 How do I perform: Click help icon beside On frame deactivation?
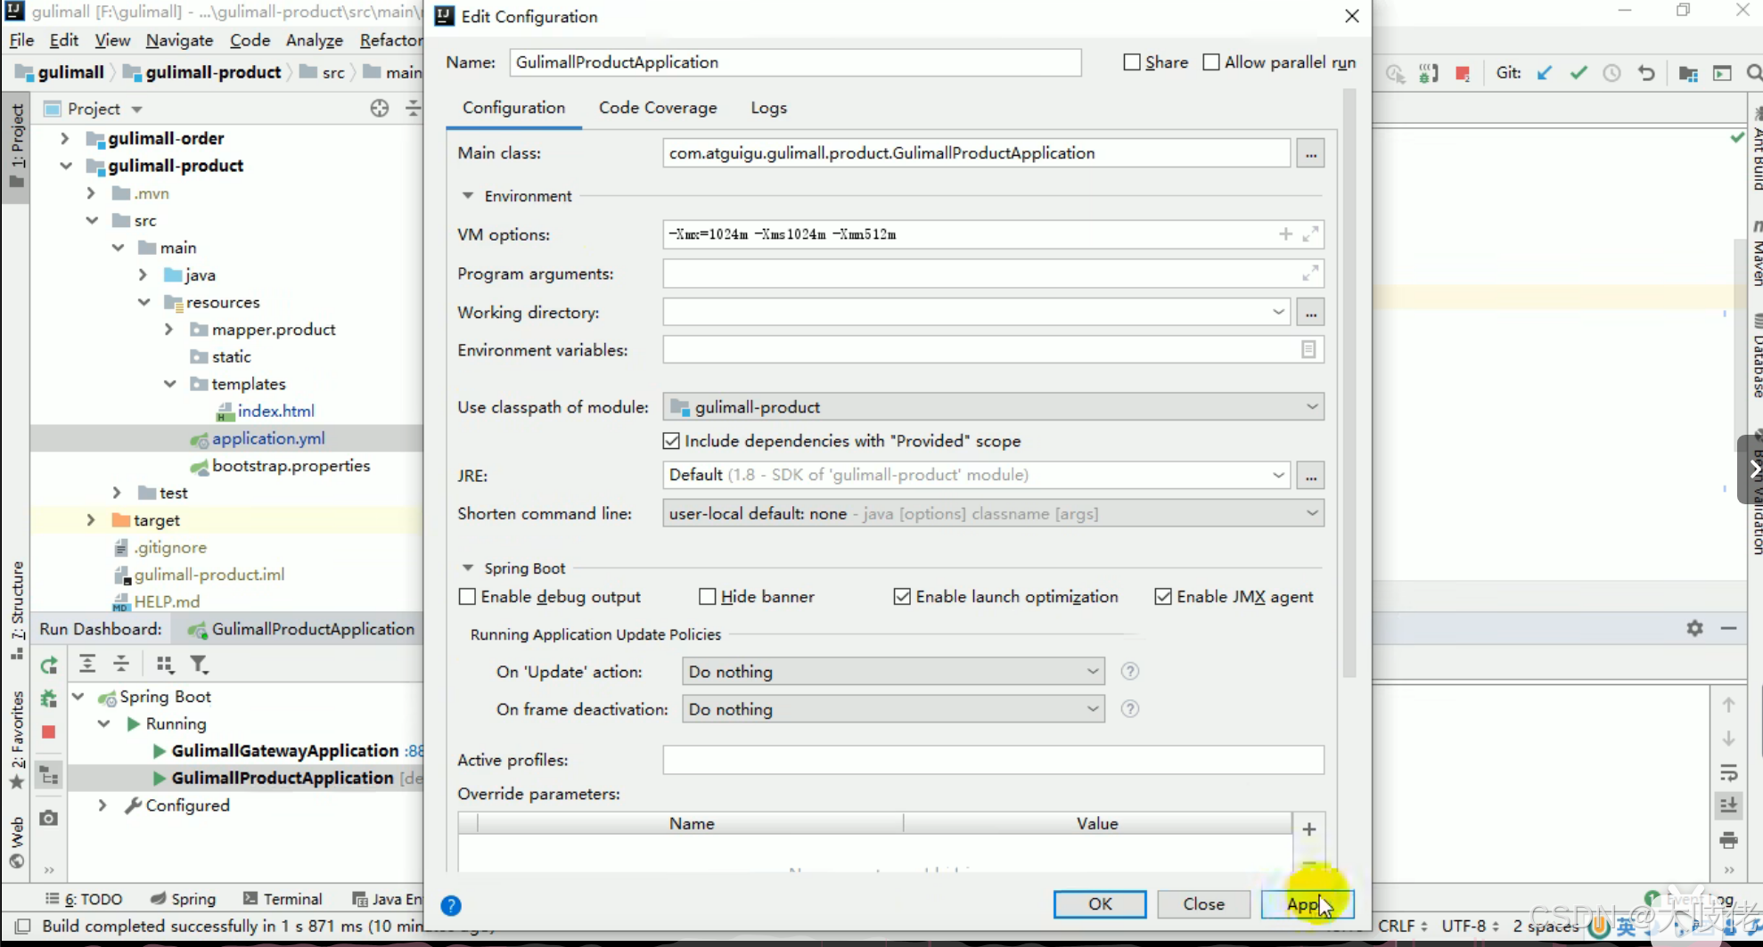[x=1130, y=709]
